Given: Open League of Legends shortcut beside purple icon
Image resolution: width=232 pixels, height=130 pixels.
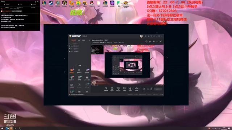Looking at the screenshot, I should [105, 3].
